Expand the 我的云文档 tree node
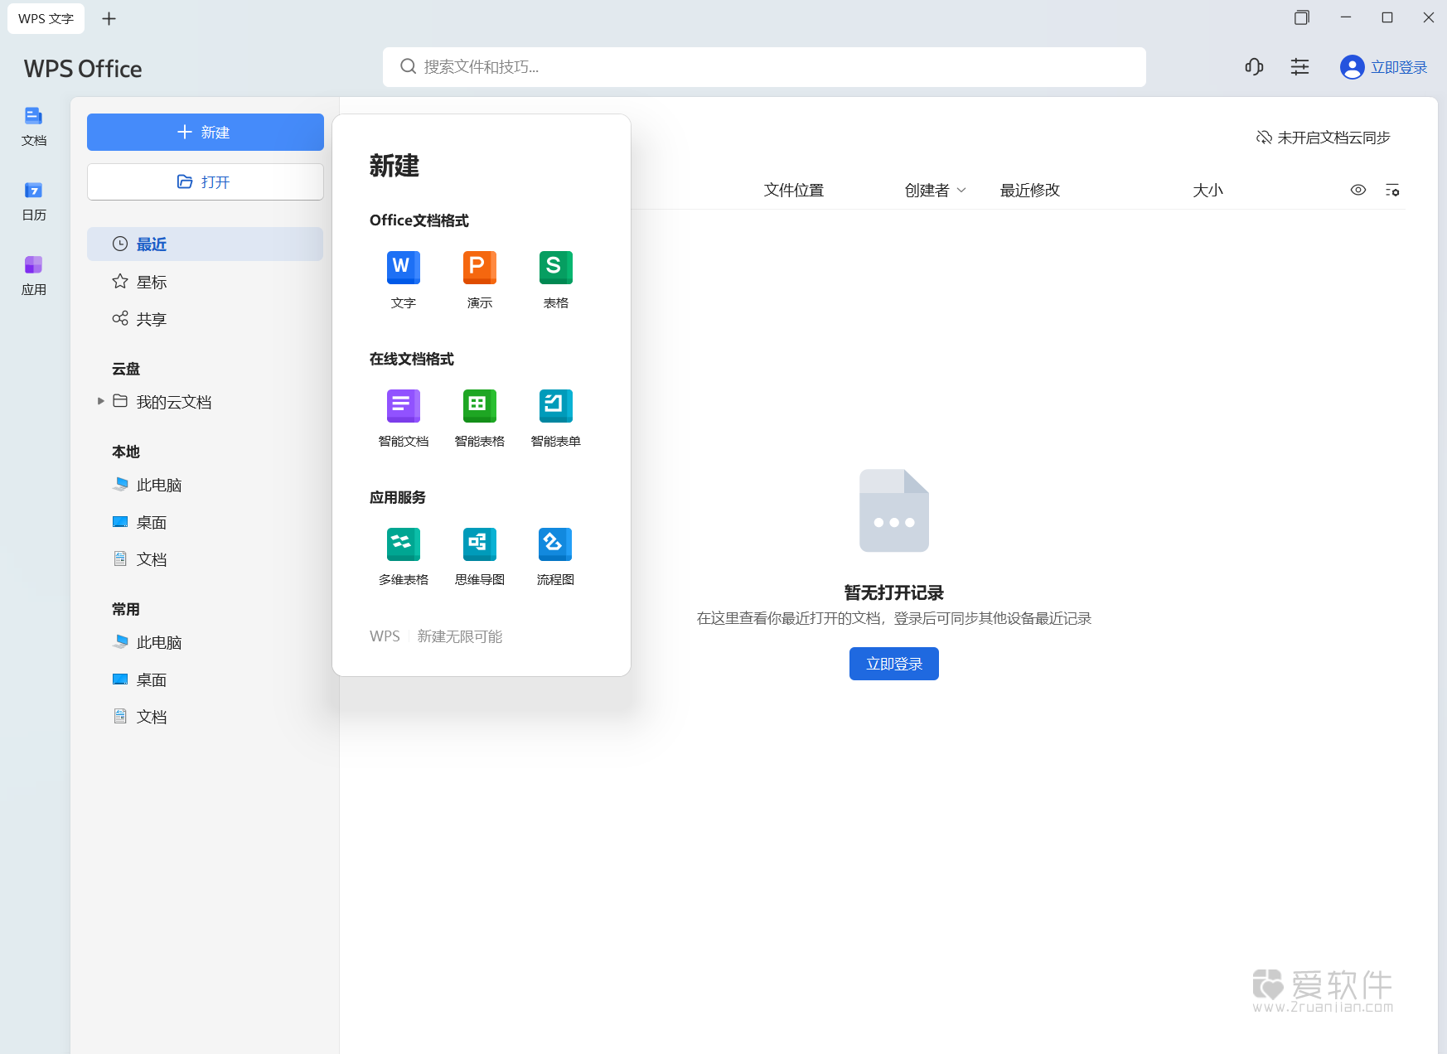This screenshot has width=1447, height=1054. [101, 401]
